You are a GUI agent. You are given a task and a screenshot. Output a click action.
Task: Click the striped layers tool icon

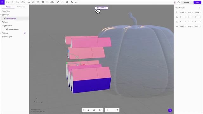tap(51, 2)
